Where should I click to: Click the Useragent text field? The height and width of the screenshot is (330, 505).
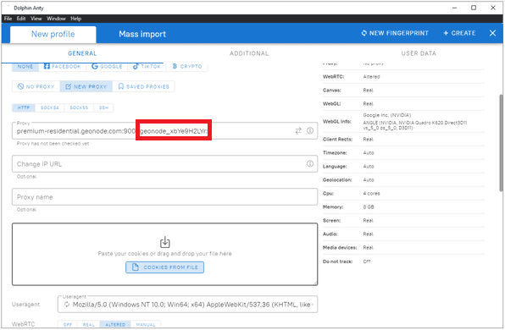[x=188, y=305]
